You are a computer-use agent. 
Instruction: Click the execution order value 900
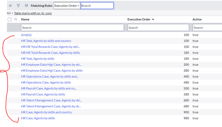pos(186,112)
